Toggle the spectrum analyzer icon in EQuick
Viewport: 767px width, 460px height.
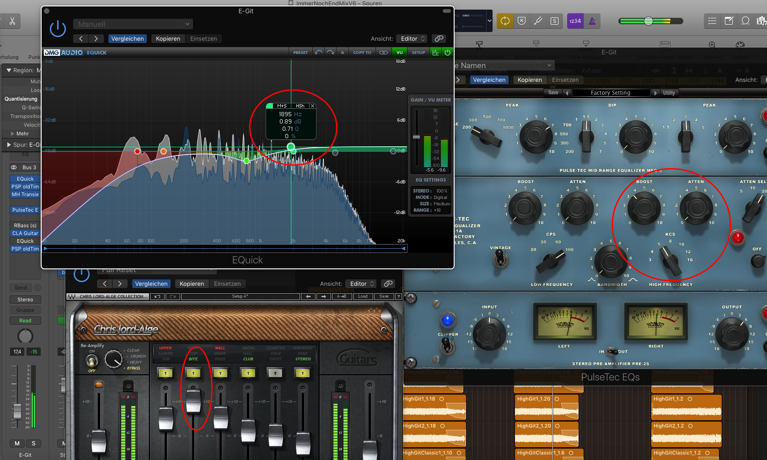point(435,53)
